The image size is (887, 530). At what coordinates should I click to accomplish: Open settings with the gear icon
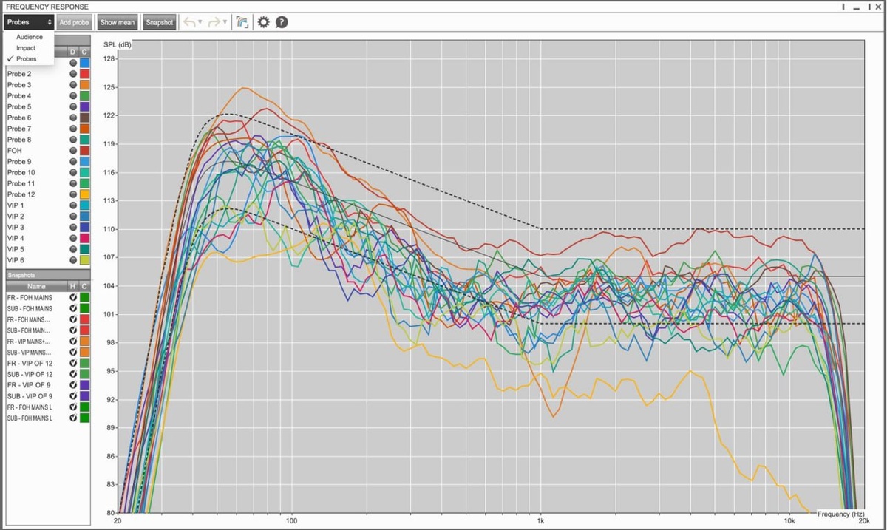click(263, 22)
